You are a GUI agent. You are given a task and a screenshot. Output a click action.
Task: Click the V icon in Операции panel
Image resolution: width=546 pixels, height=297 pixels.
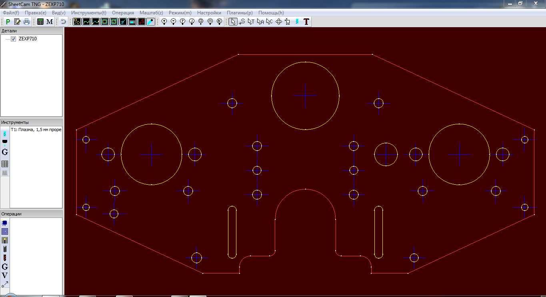(x=5, y=275)
